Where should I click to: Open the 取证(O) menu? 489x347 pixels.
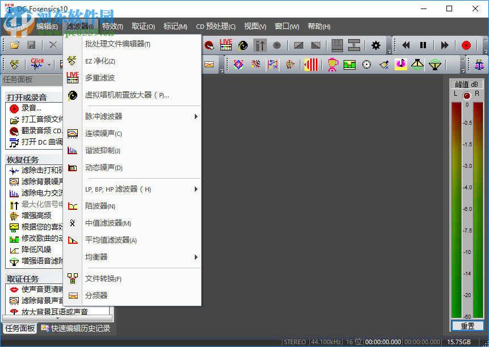pos(143,27)
